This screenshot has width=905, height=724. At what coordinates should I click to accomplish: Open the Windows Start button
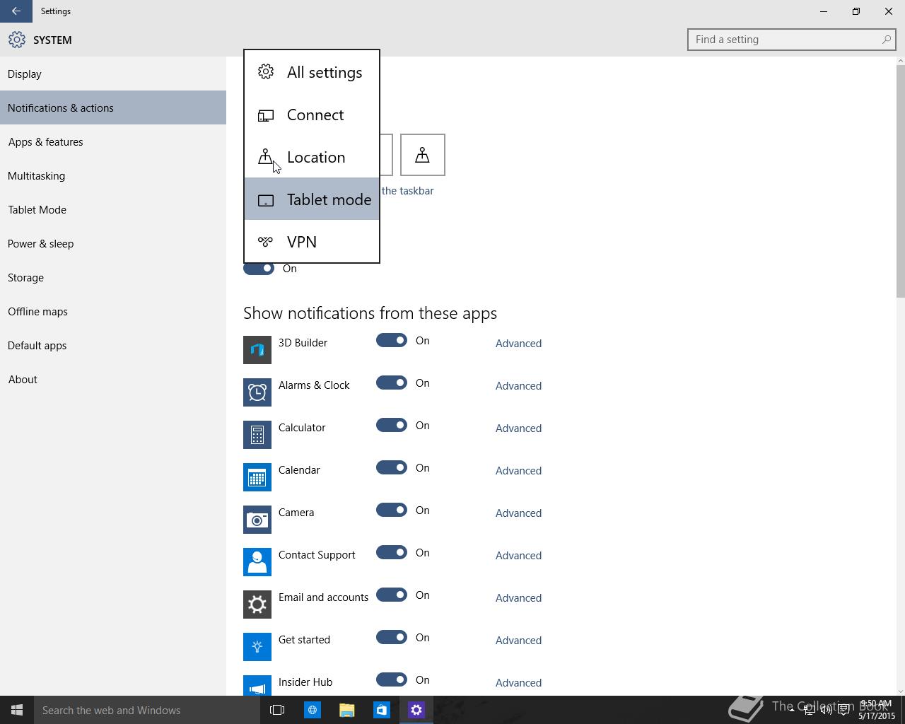[x=17, y=710]
